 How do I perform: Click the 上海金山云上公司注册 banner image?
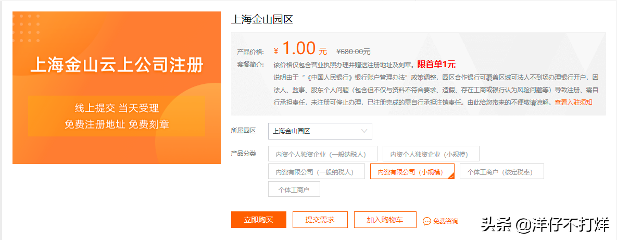(x=117, y=88)
